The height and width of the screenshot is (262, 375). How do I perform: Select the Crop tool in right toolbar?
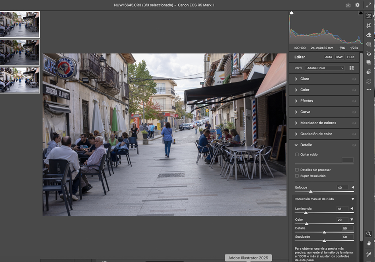click(369, 25)
